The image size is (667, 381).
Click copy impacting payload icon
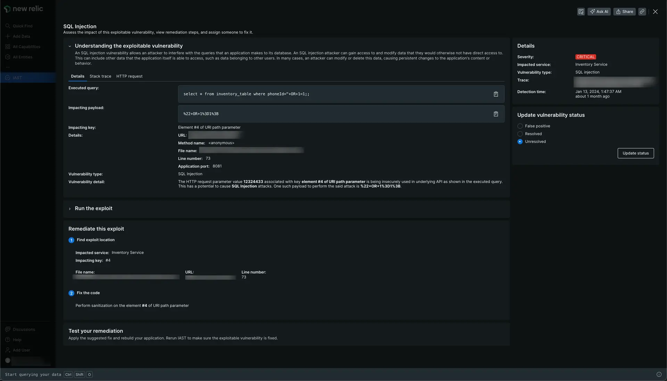point(496,114)
